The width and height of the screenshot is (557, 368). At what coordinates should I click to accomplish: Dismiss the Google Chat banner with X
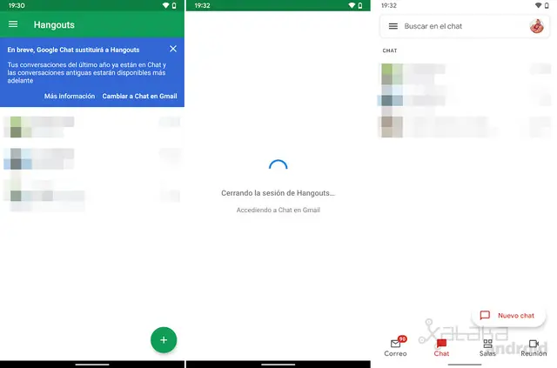[x=173, y=49]
